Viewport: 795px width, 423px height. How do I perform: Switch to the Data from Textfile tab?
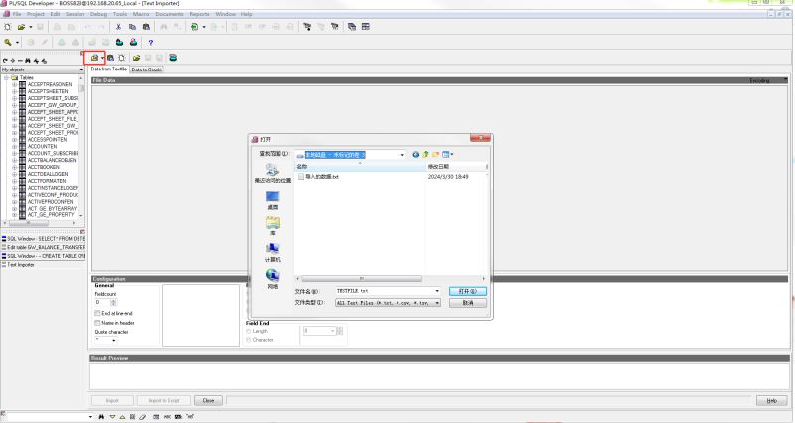(x=109, y=69)
